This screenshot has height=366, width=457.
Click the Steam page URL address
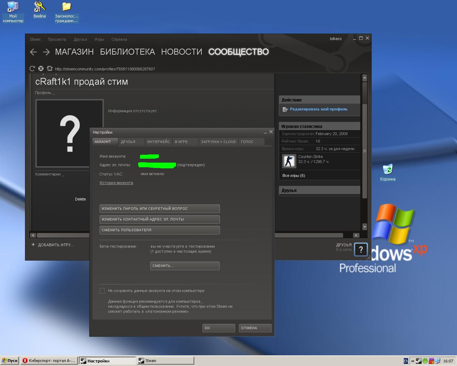click(105, 69)
